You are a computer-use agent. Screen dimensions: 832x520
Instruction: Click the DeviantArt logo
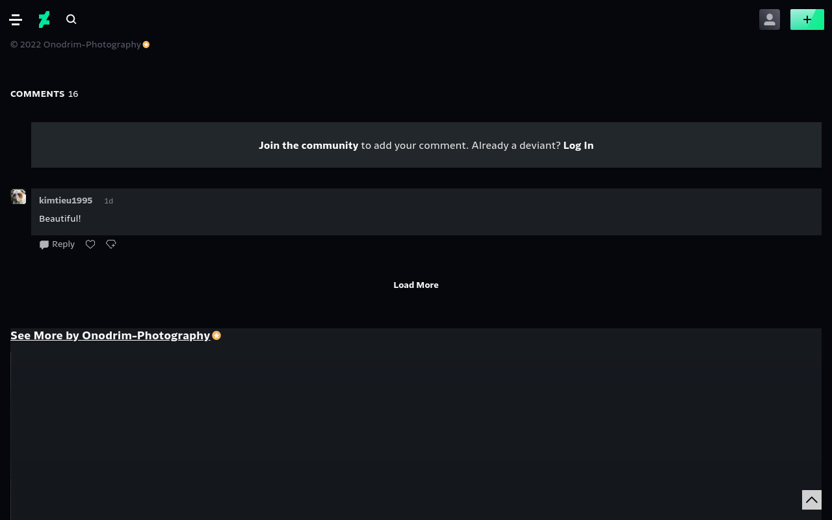click(44, 19)
